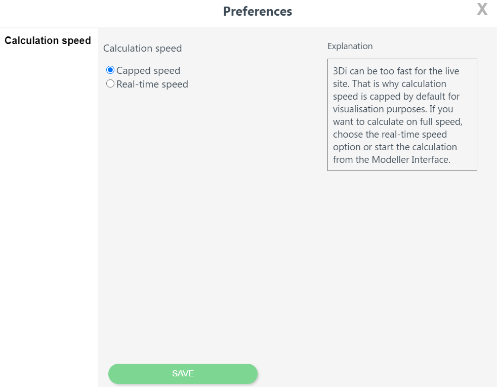Choose the default capped speed setting
The height and width of the screenshot is (387, 497).
pos(110,70)
